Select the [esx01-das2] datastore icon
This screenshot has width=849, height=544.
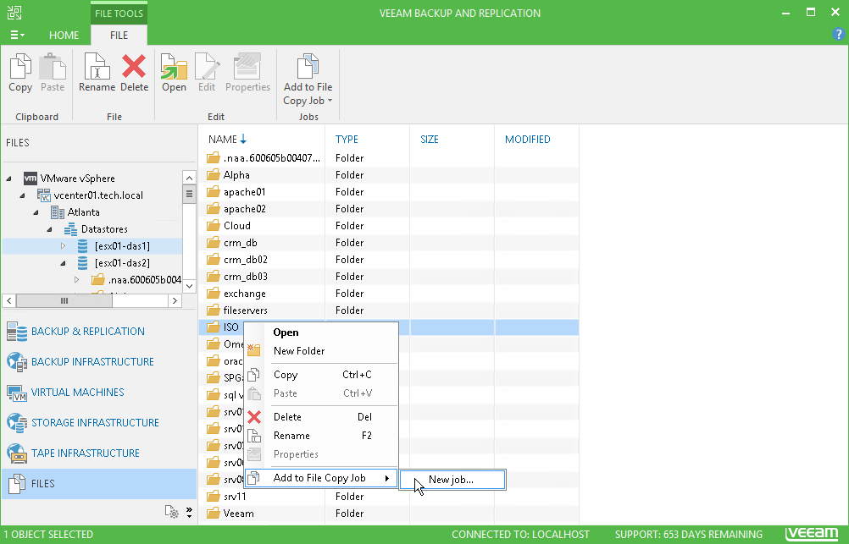click(82, 263)
